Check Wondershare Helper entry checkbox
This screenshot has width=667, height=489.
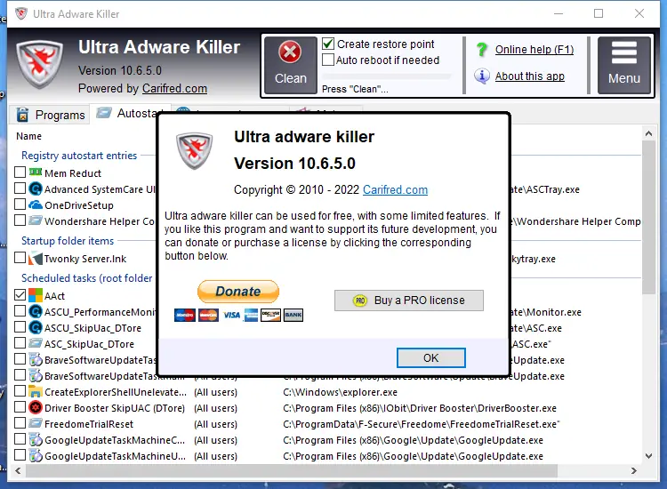tap(20, 220)
